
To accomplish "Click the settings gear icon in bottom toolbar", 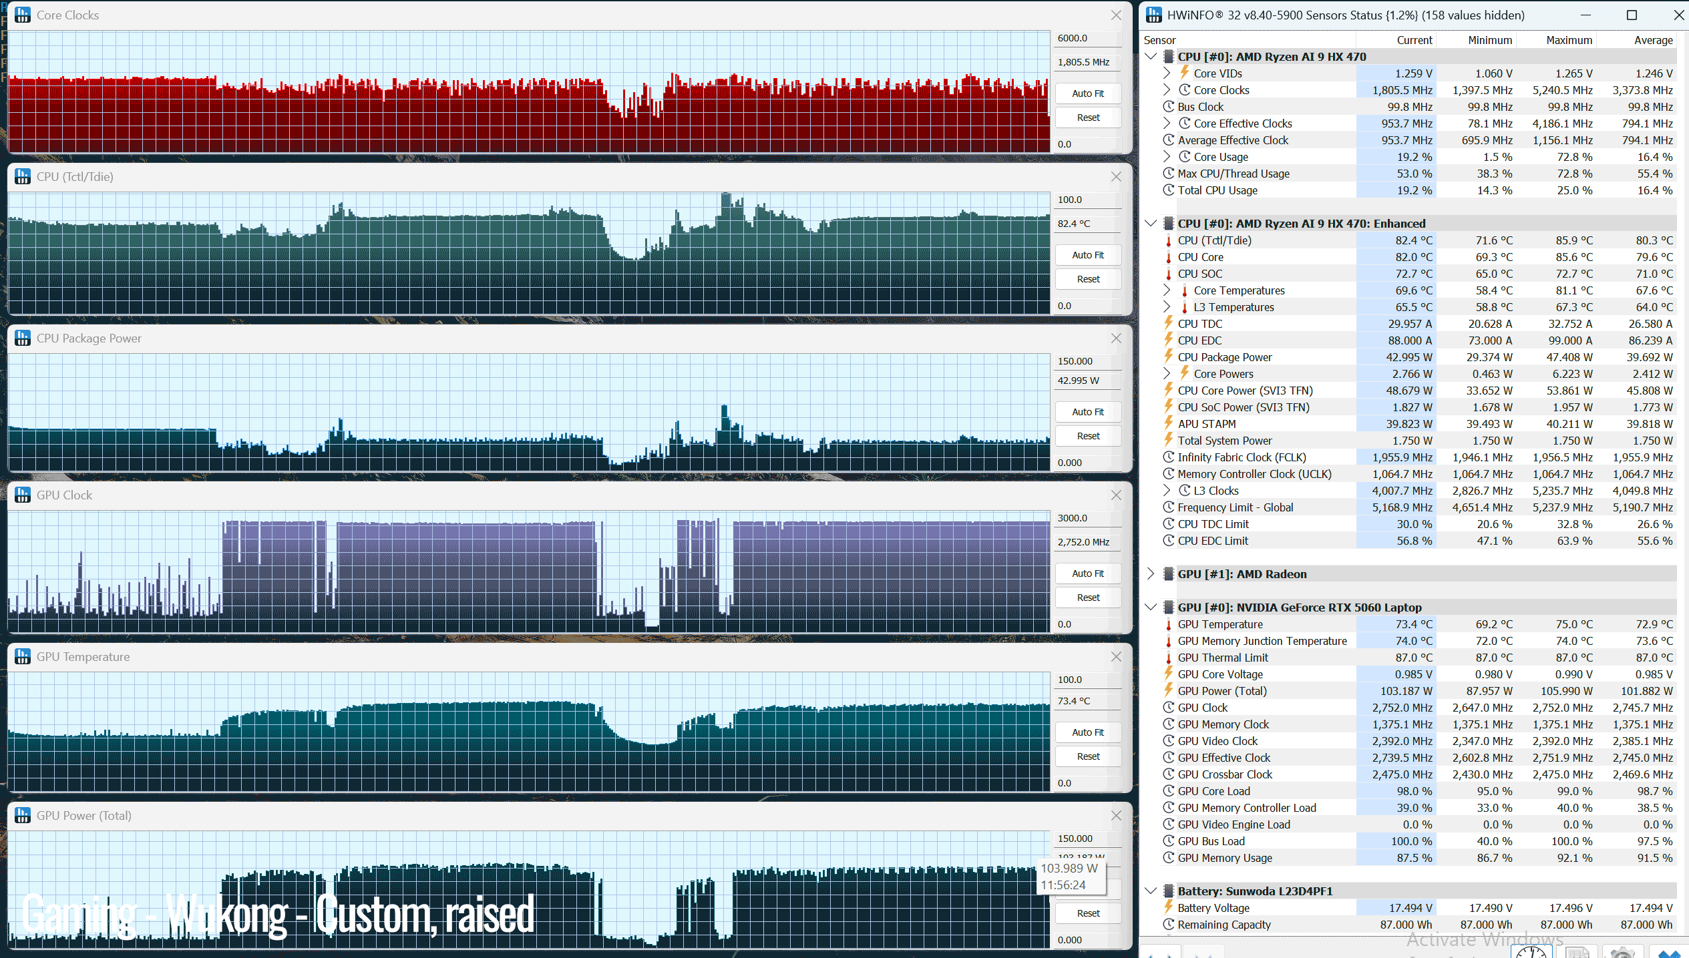I will click(x=1622, y=952).
